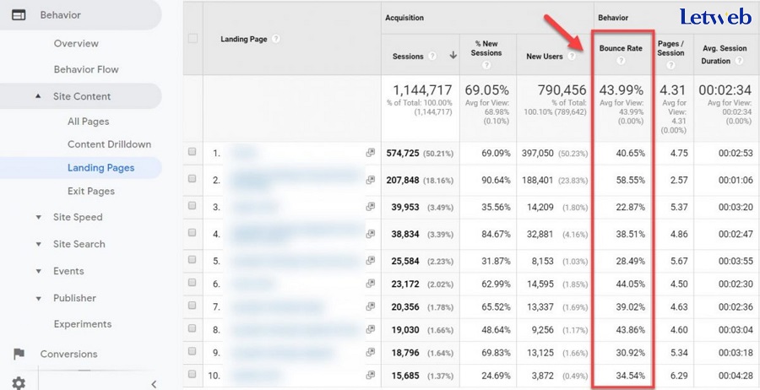Open row 4 landing page external link icon

371,234
